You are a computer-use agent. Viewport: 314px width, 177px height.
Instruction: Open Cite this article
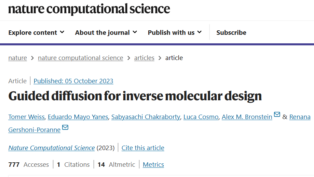tap(143, 148)
